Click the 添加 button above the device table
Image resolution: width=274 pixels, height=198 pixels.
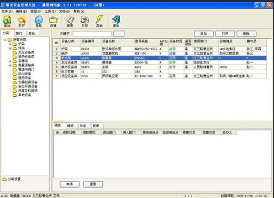coord(204,34)
